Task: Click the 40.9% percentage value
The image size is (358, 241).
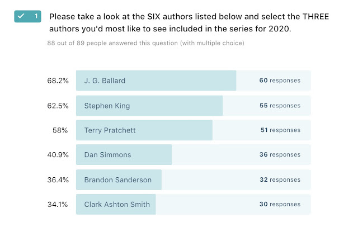Action: [x=58, y=155]
